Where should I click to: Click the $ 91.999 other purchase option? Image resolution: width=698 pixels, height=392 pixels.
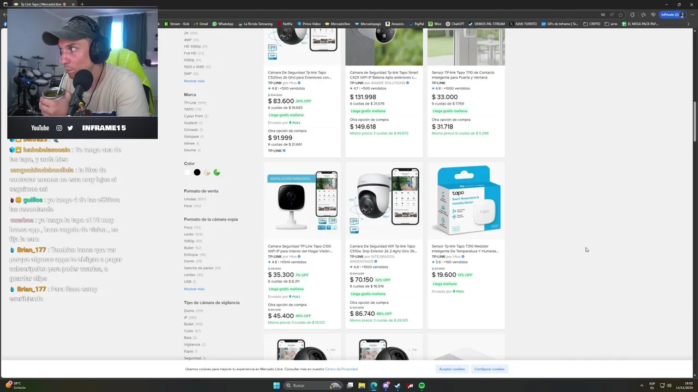pyautogui.click(x=280, y=138)
